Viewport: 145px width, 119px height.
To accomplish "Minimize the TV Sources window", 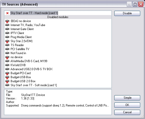I will click(129, 4).
